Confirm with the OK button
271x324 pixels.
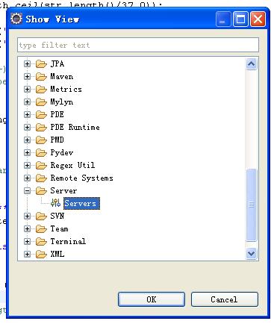point(152,299)
